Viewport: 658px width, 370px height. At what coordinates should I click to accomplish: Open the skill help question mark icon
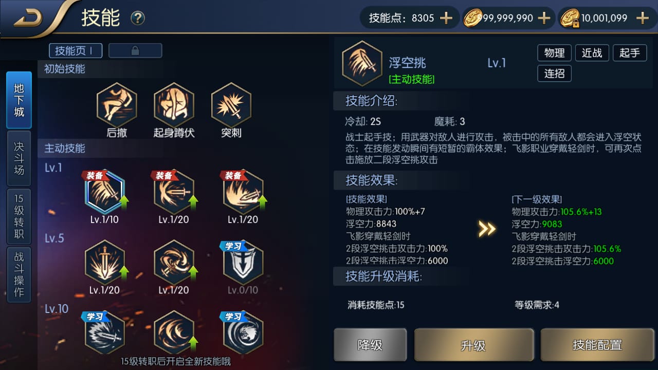138,18
